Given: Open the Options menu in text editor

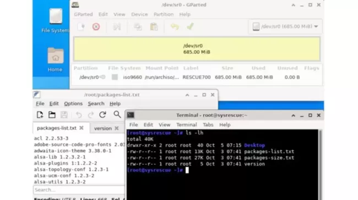Looking at the screenshot, I should [x=73, y=104].
